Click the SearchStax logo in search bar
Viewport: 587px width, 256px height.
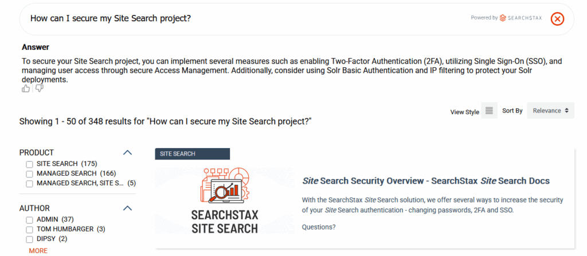coord(523,18)
